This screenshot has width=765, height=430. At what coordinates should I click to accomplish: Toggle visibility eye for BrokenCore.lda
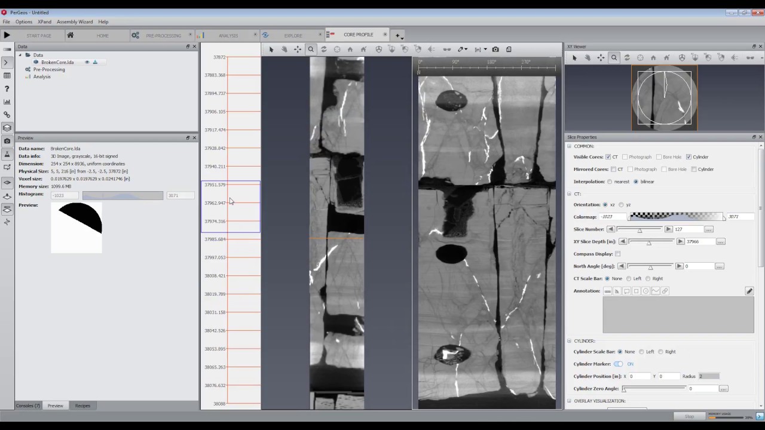click(x=87, y=62)
